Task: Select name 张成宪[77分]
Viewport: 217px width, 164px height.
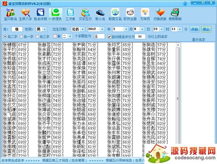Action: pyautogui.click(x=51, y=63)
